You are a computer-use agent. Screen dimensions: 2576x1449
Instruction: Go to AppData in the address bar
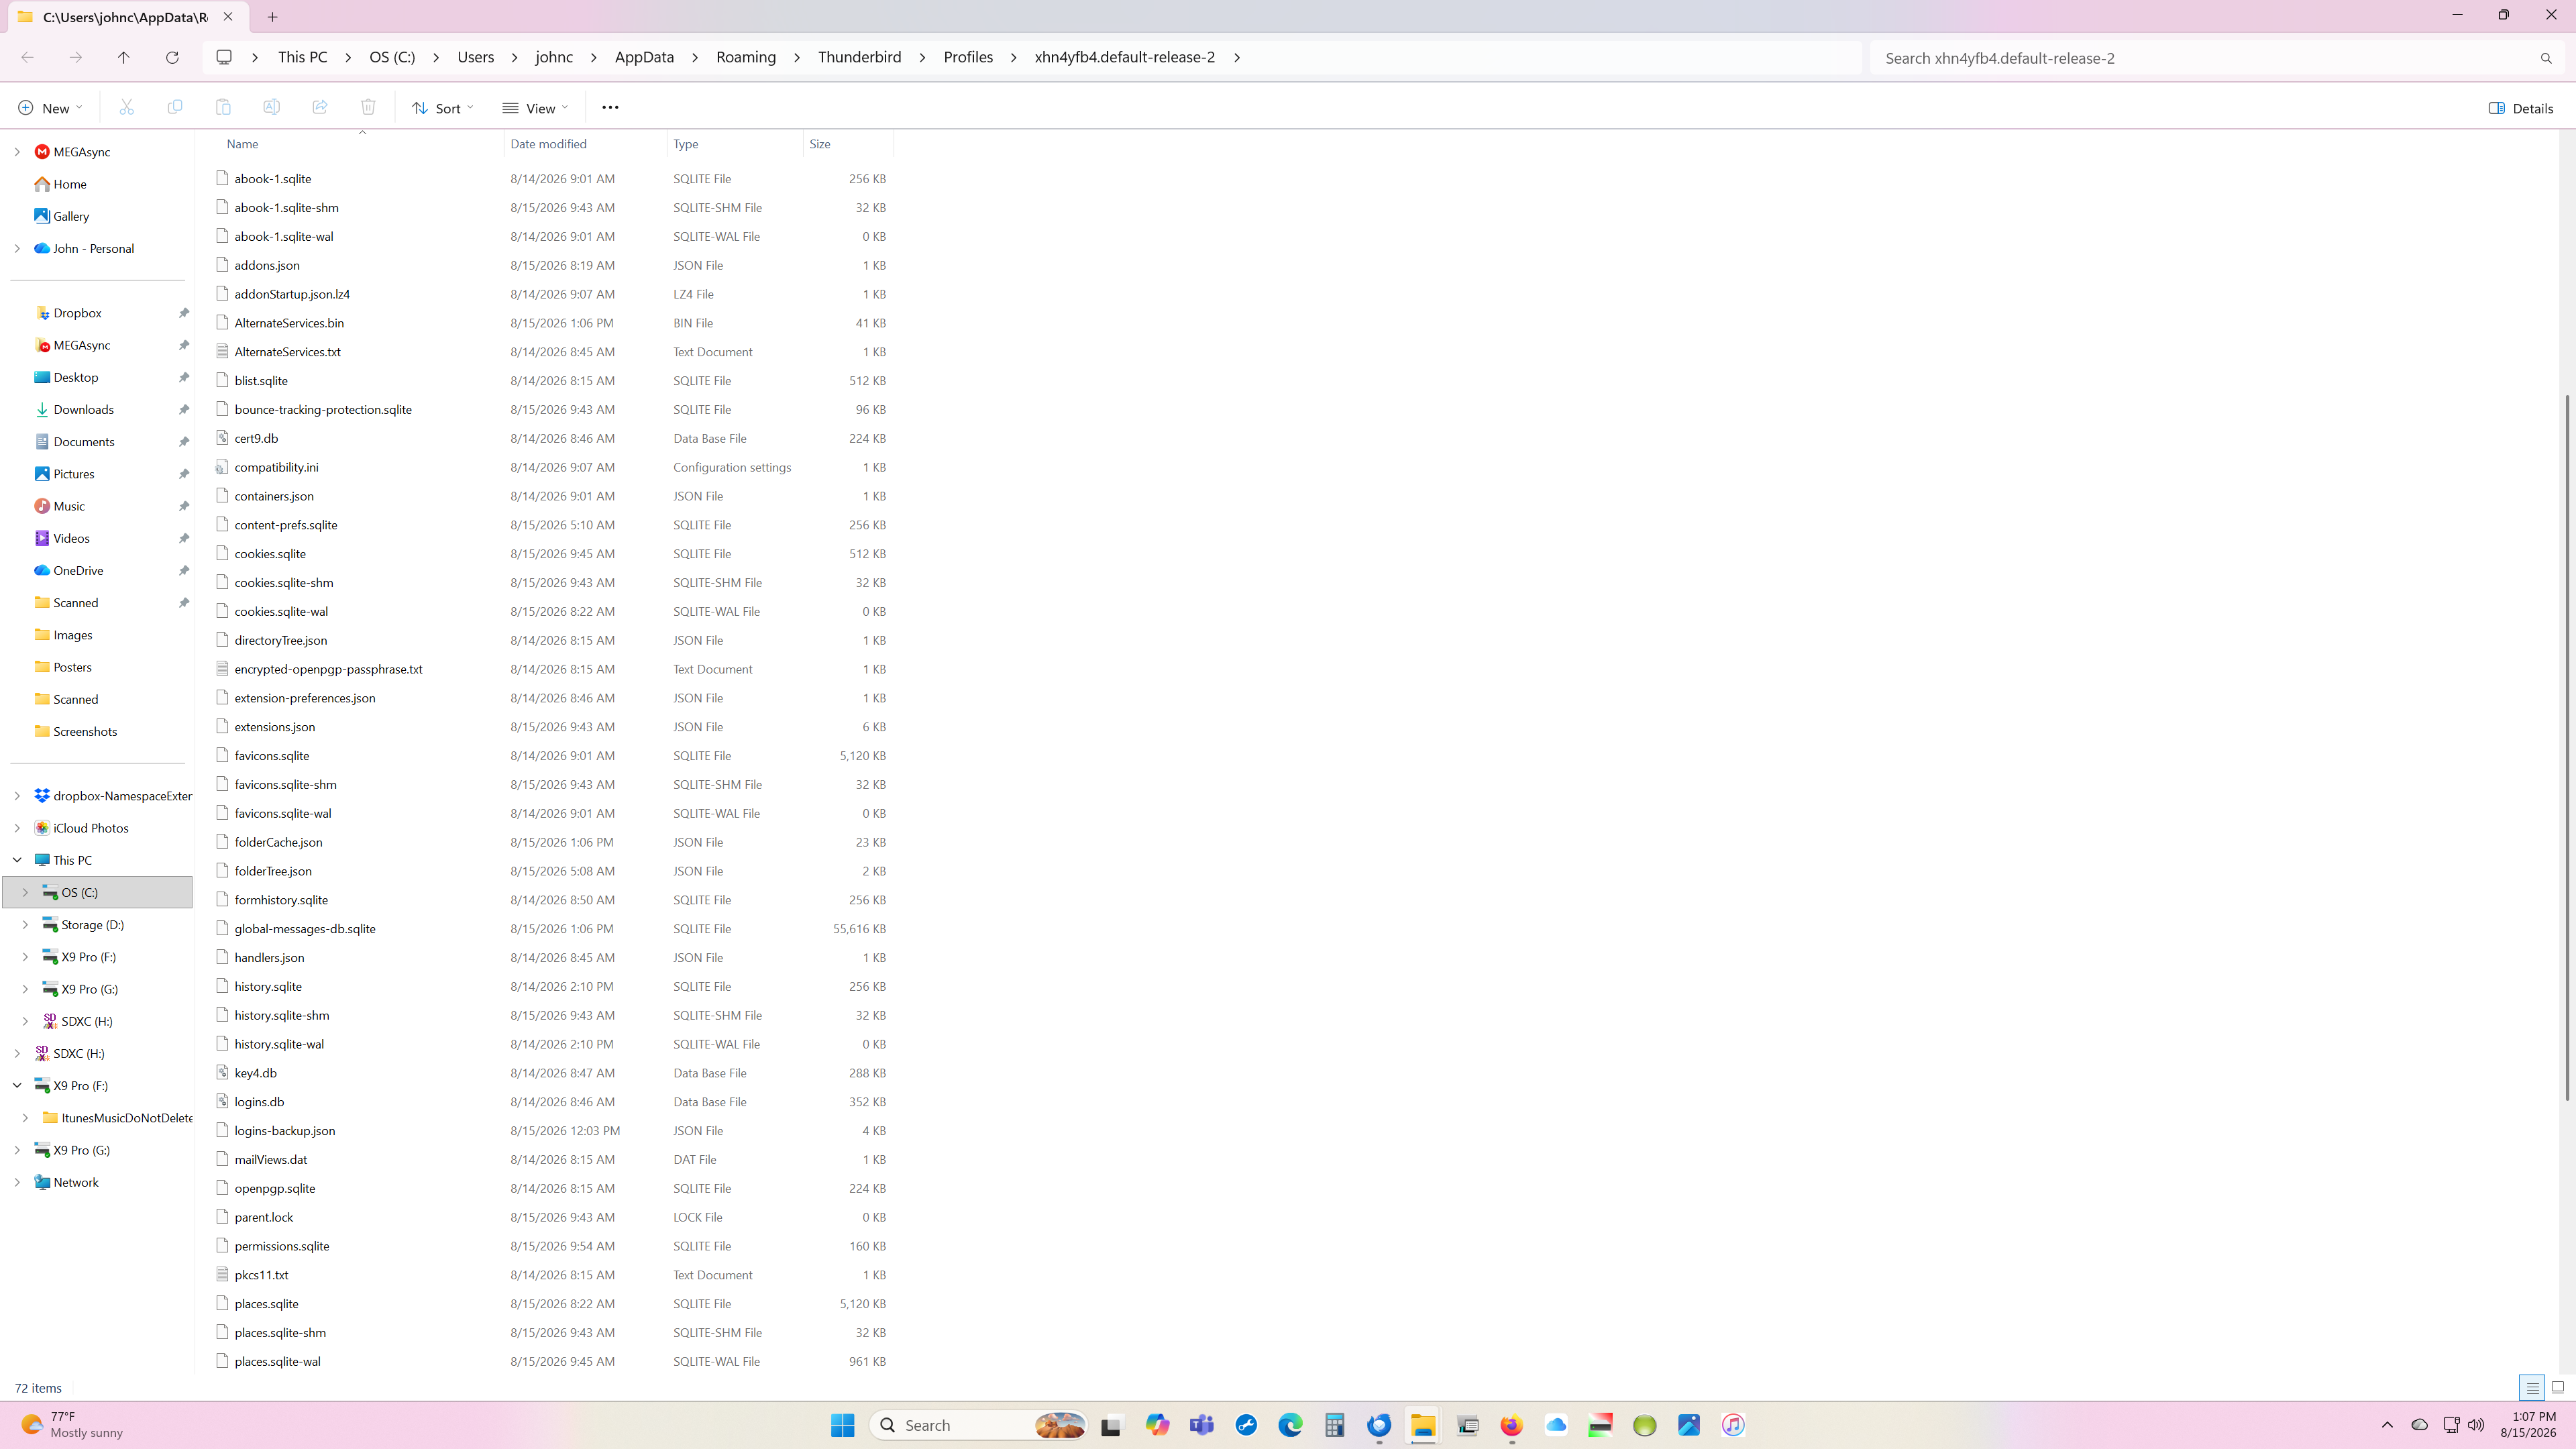pyautogui.click(x=644, y=57)
